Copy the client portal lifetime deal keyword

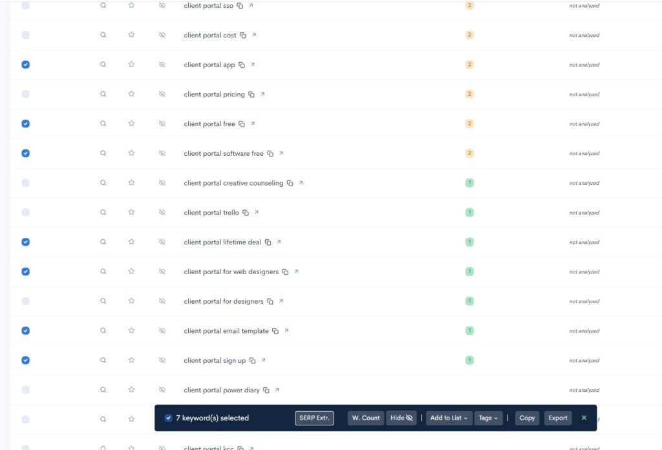(268, 242)
